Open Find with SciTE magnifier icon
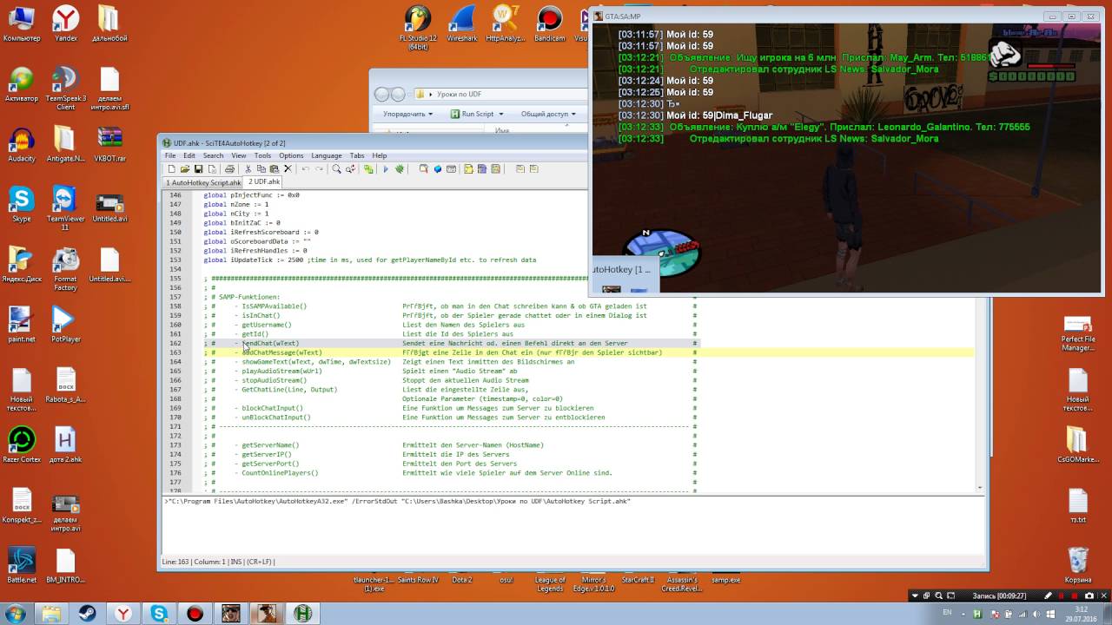The height and width of the screenshot is (625, 1112). click(x=336, y=168)
